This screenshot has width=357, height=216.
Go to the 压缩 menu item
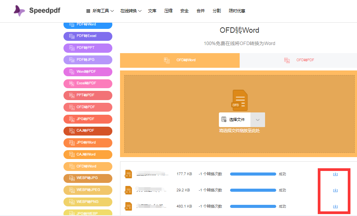168,11
